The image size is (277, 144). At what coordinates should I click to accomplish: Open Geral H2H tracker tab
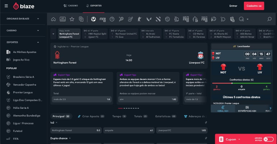point(223,109)
